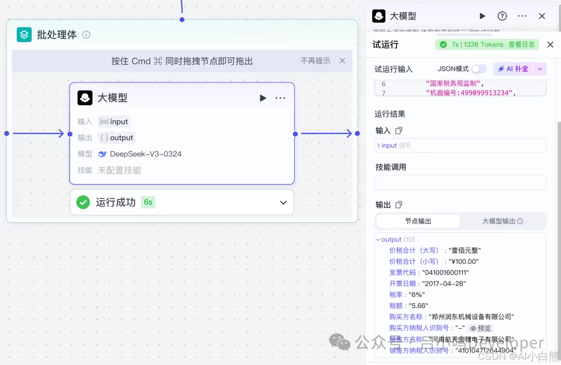This screenshot has height=365, width=561.
Task: Run the 大模型 node with play icon
Action: (263, 98)
